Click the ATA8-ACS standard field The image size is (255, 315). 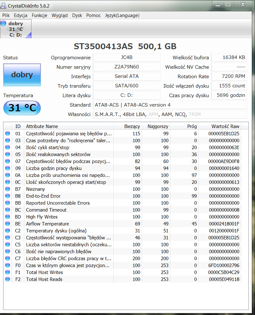pyautogui.click(x=170, y=105)
